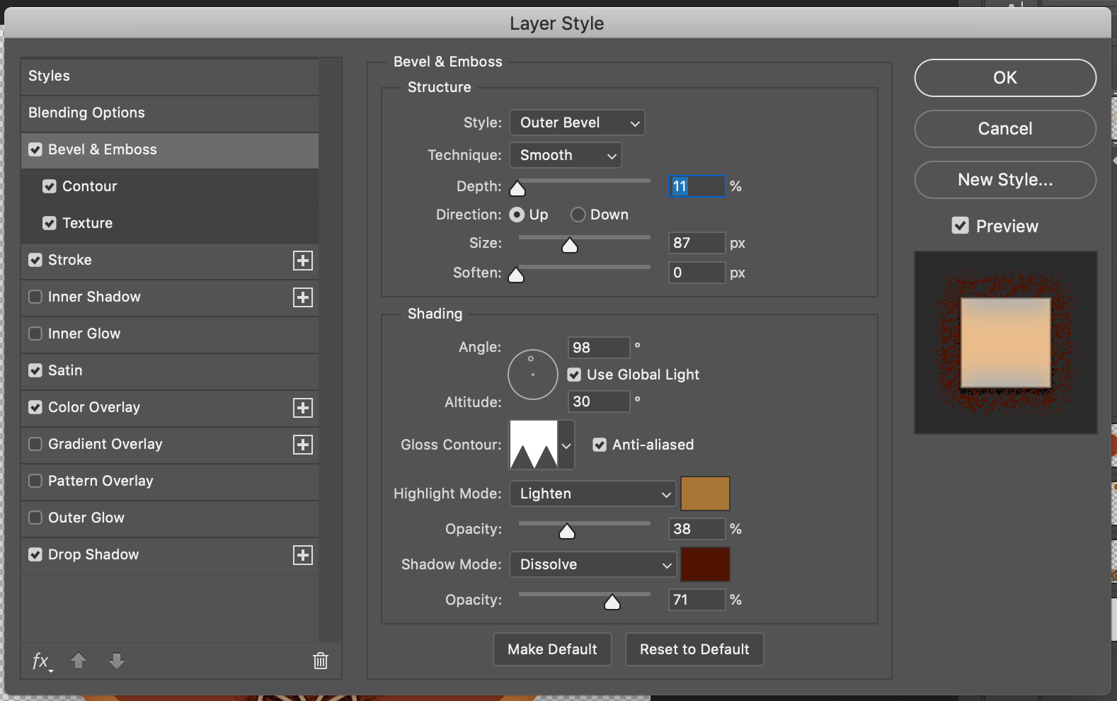Click the dark red shadow color swatch

pyautogui.click(x=705, y=564)
